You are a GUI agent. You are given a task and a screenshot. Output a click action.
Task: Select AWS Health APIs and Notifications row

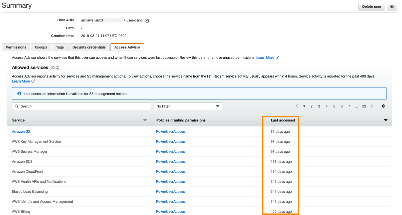(x=199, y=181)
